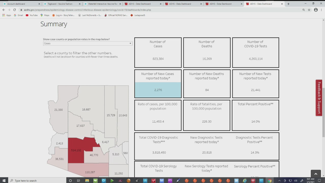The width and height of the screenshot is (325, 183).
Task: Open the Feedback & Support side button
Action: click(x=319, y=98)
